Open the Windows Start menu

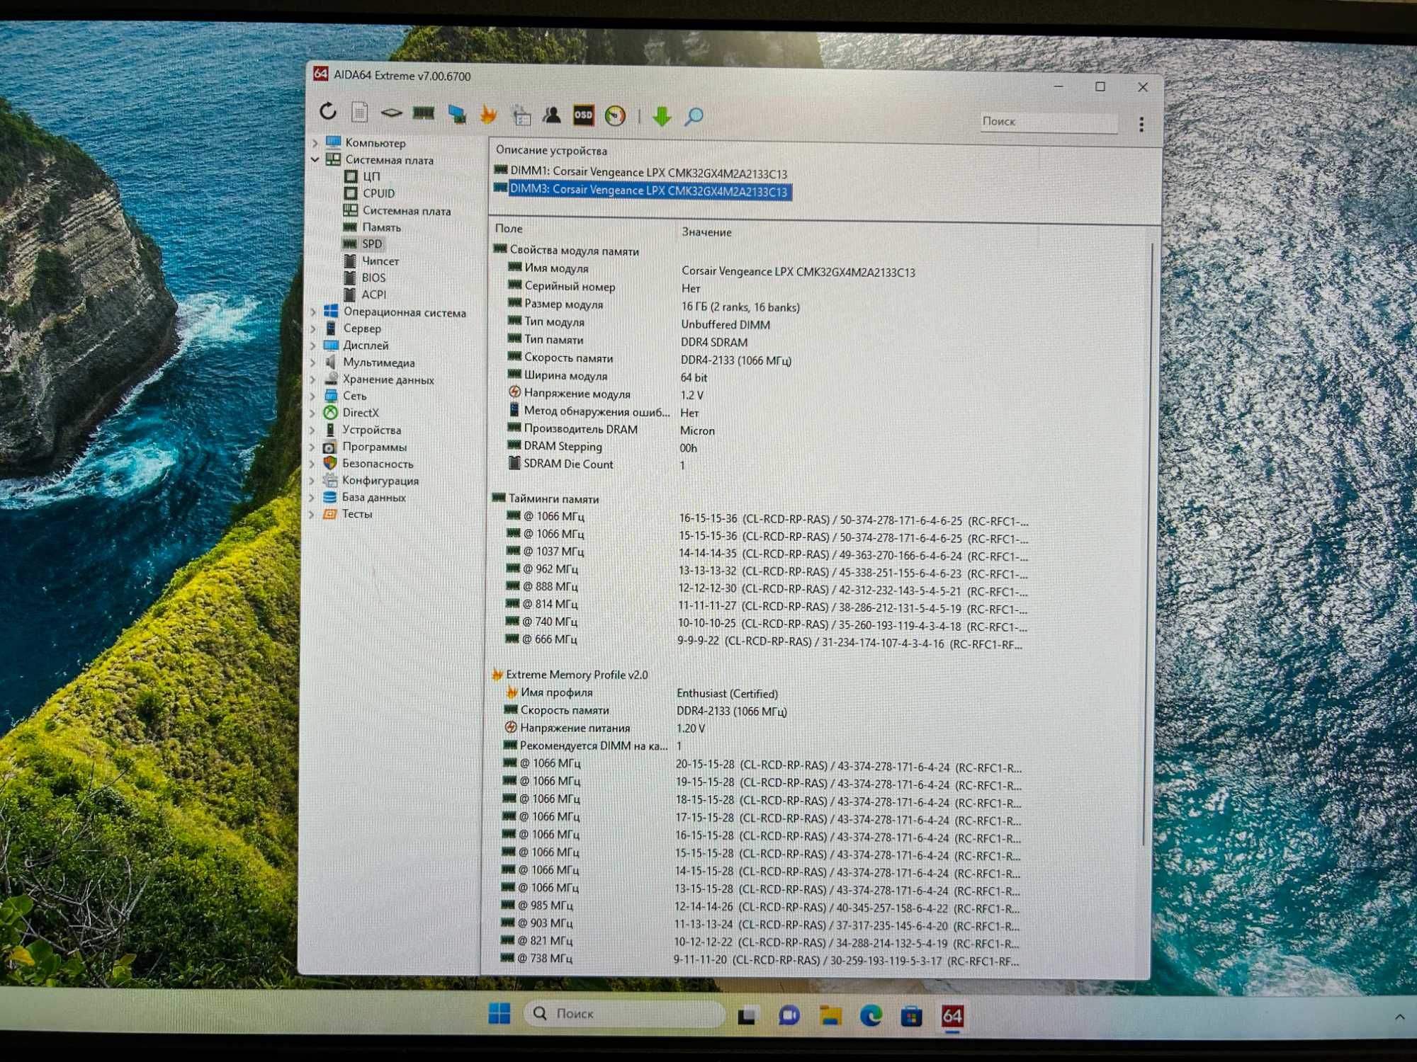coord(499,1013)
